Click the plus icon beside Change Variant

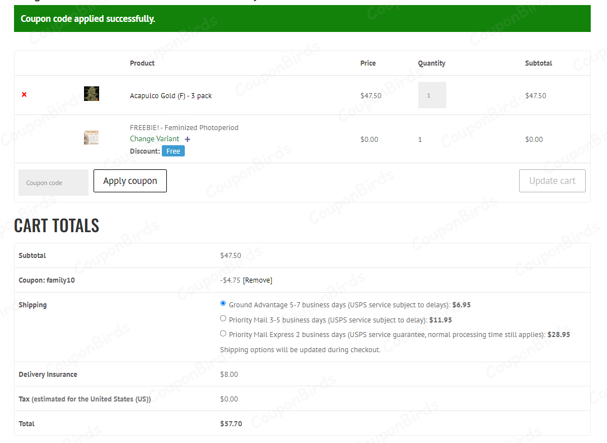coord(188,139)
